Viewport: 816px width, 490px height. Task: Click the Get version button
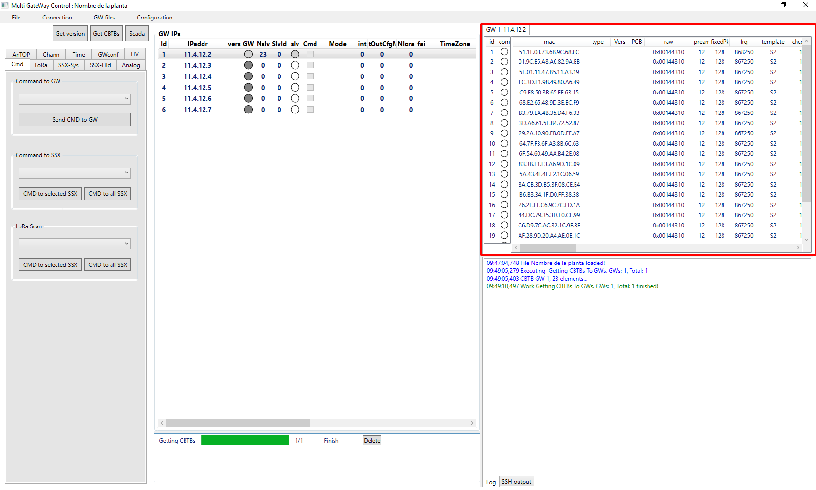(x=70, y=33)
